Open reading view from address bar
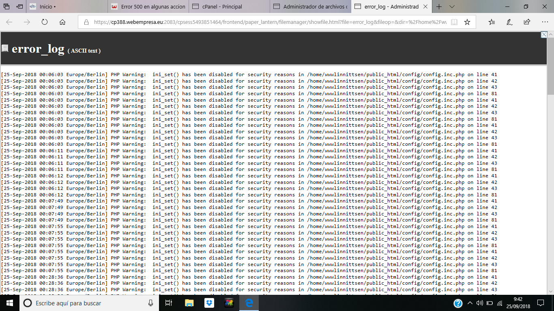The height and width of the screenshot is (311, 554). point(454,22)
